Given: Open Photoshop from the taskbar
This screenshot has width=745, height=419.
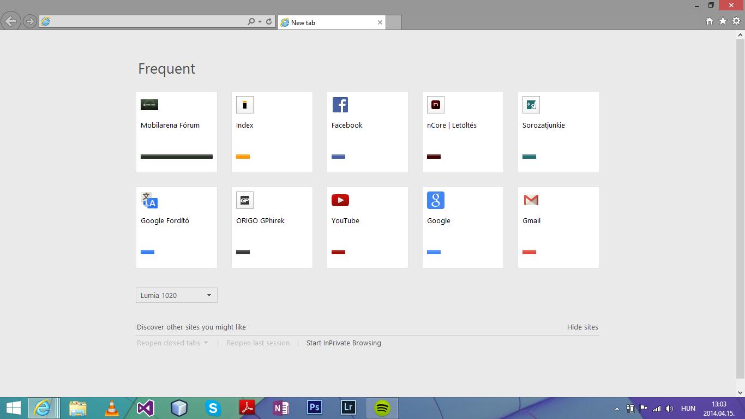Looking at the screenshot, I should 314,408.
